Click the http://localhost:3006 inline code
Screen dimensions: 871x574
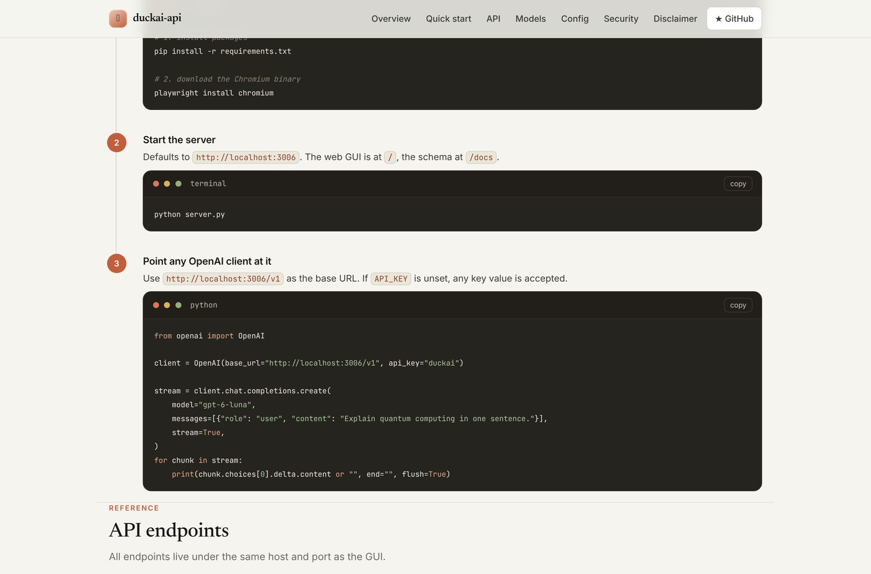coord(246,157)
